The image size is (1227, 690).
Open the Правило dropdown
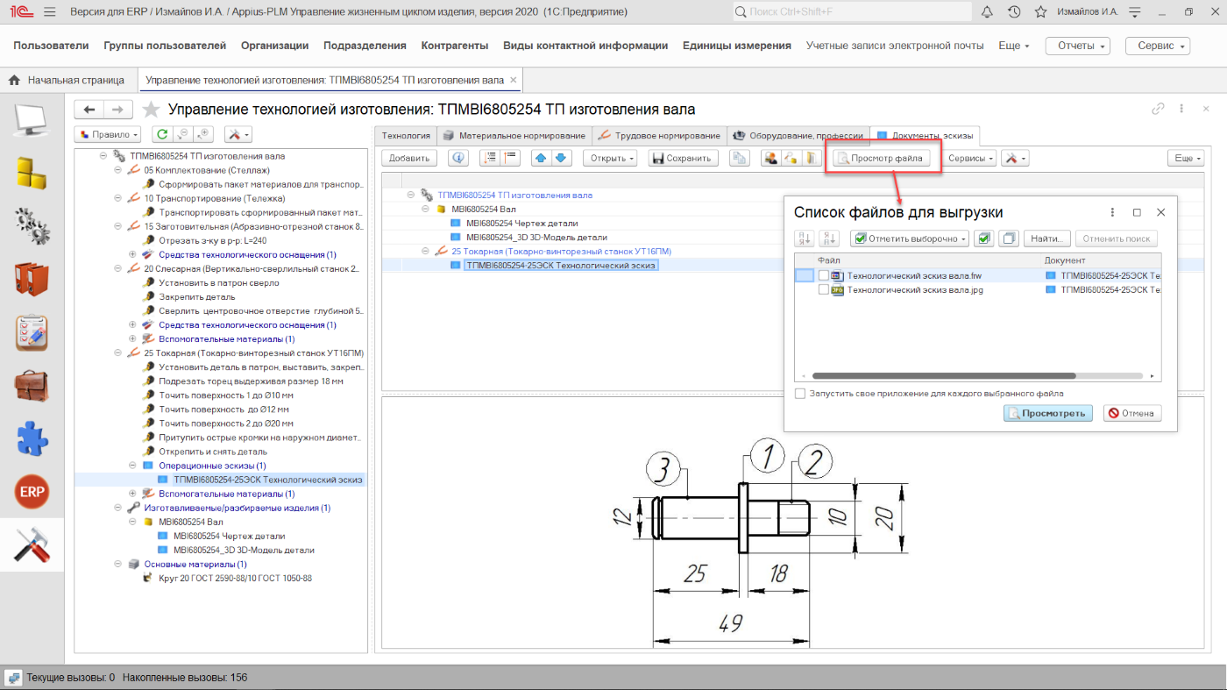[108, 134]
